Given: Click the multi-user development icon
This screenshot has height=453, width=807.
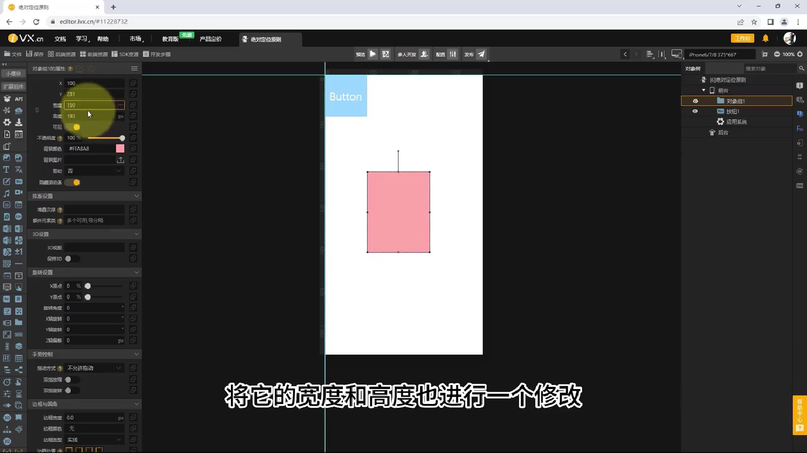Looking at the screenshot, I should click(x=424, y=54).
